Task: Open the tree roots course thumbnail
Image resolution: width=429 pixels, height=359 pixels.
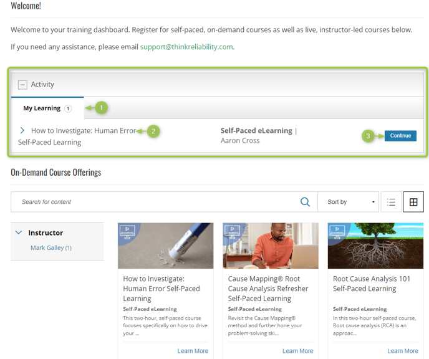Action: (375, 246)
